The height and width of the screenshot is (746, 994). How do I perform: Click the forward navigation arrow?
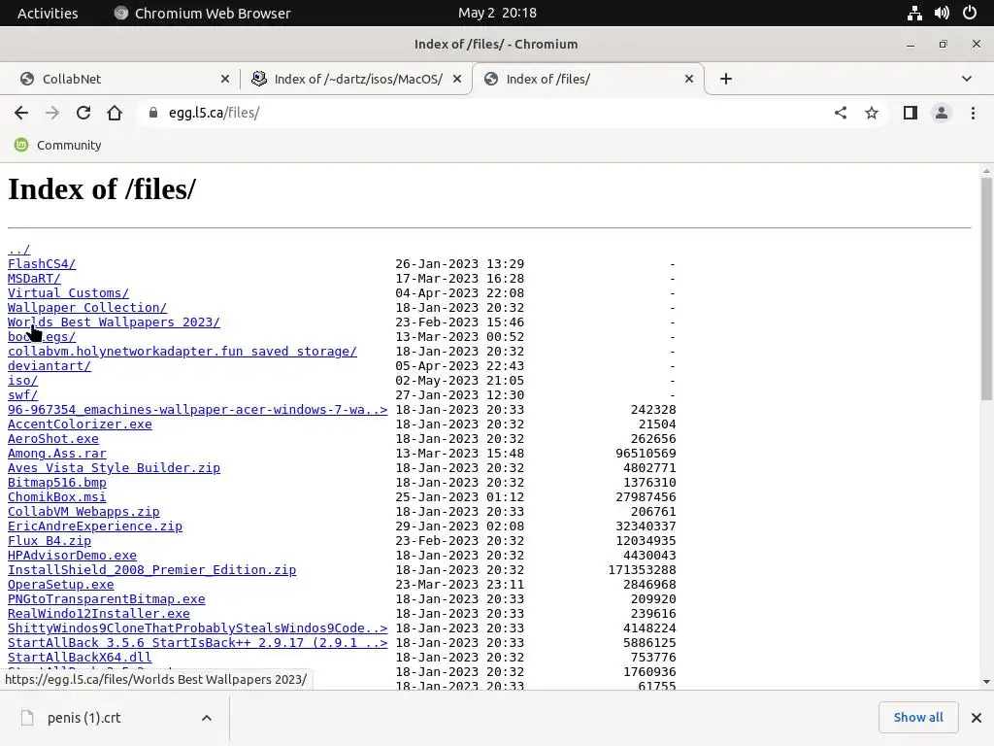pos(52,113)
